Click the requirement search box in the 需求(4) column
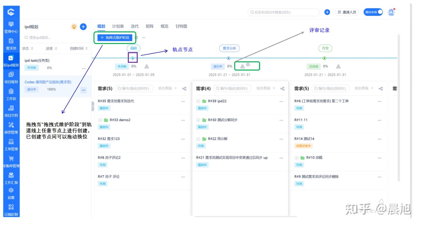The image size is (422, 226). (232, 88)
